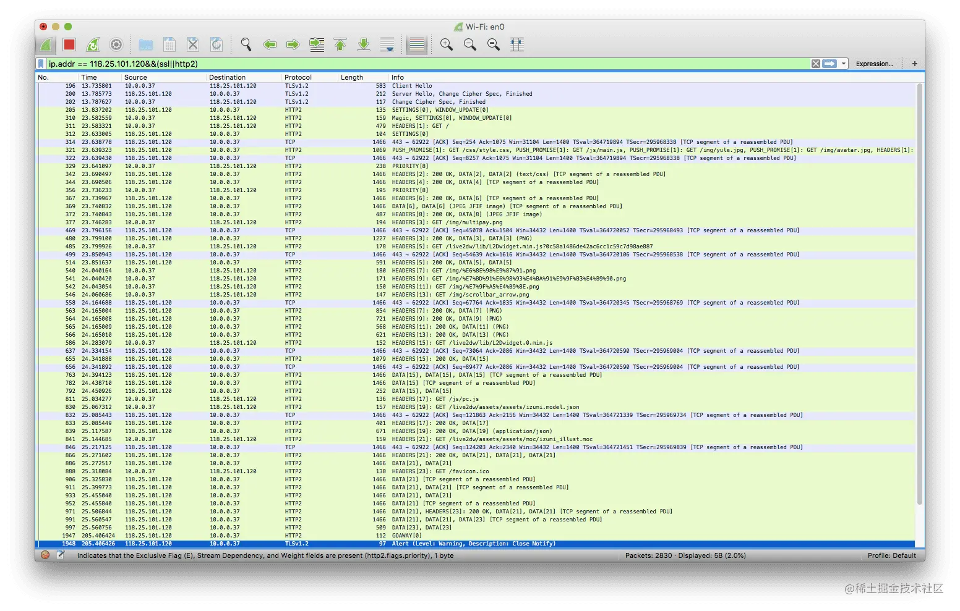
Task: Start a new packet capture with shark fin
Action: 46,44
